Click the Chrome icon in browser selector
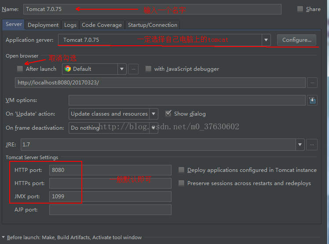Viewport: 329px width, 244px height. tap(68, 69)
